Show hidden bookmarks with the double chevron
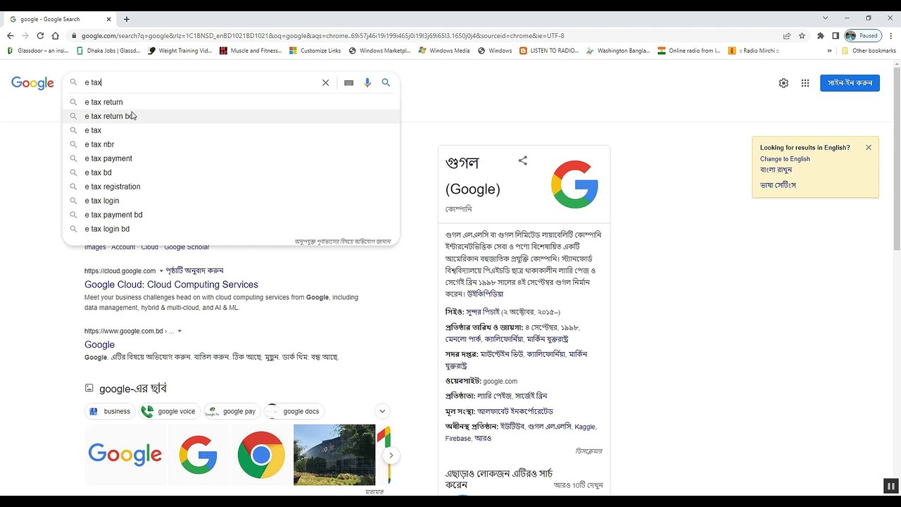The height and width of the screenshot is (507, 901). (x=829, y=51)
